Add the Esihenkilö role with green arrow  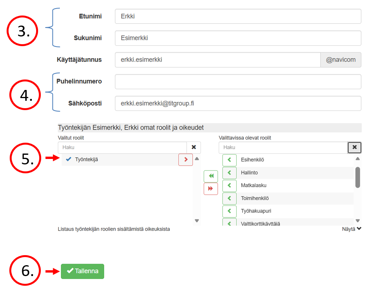229,160
